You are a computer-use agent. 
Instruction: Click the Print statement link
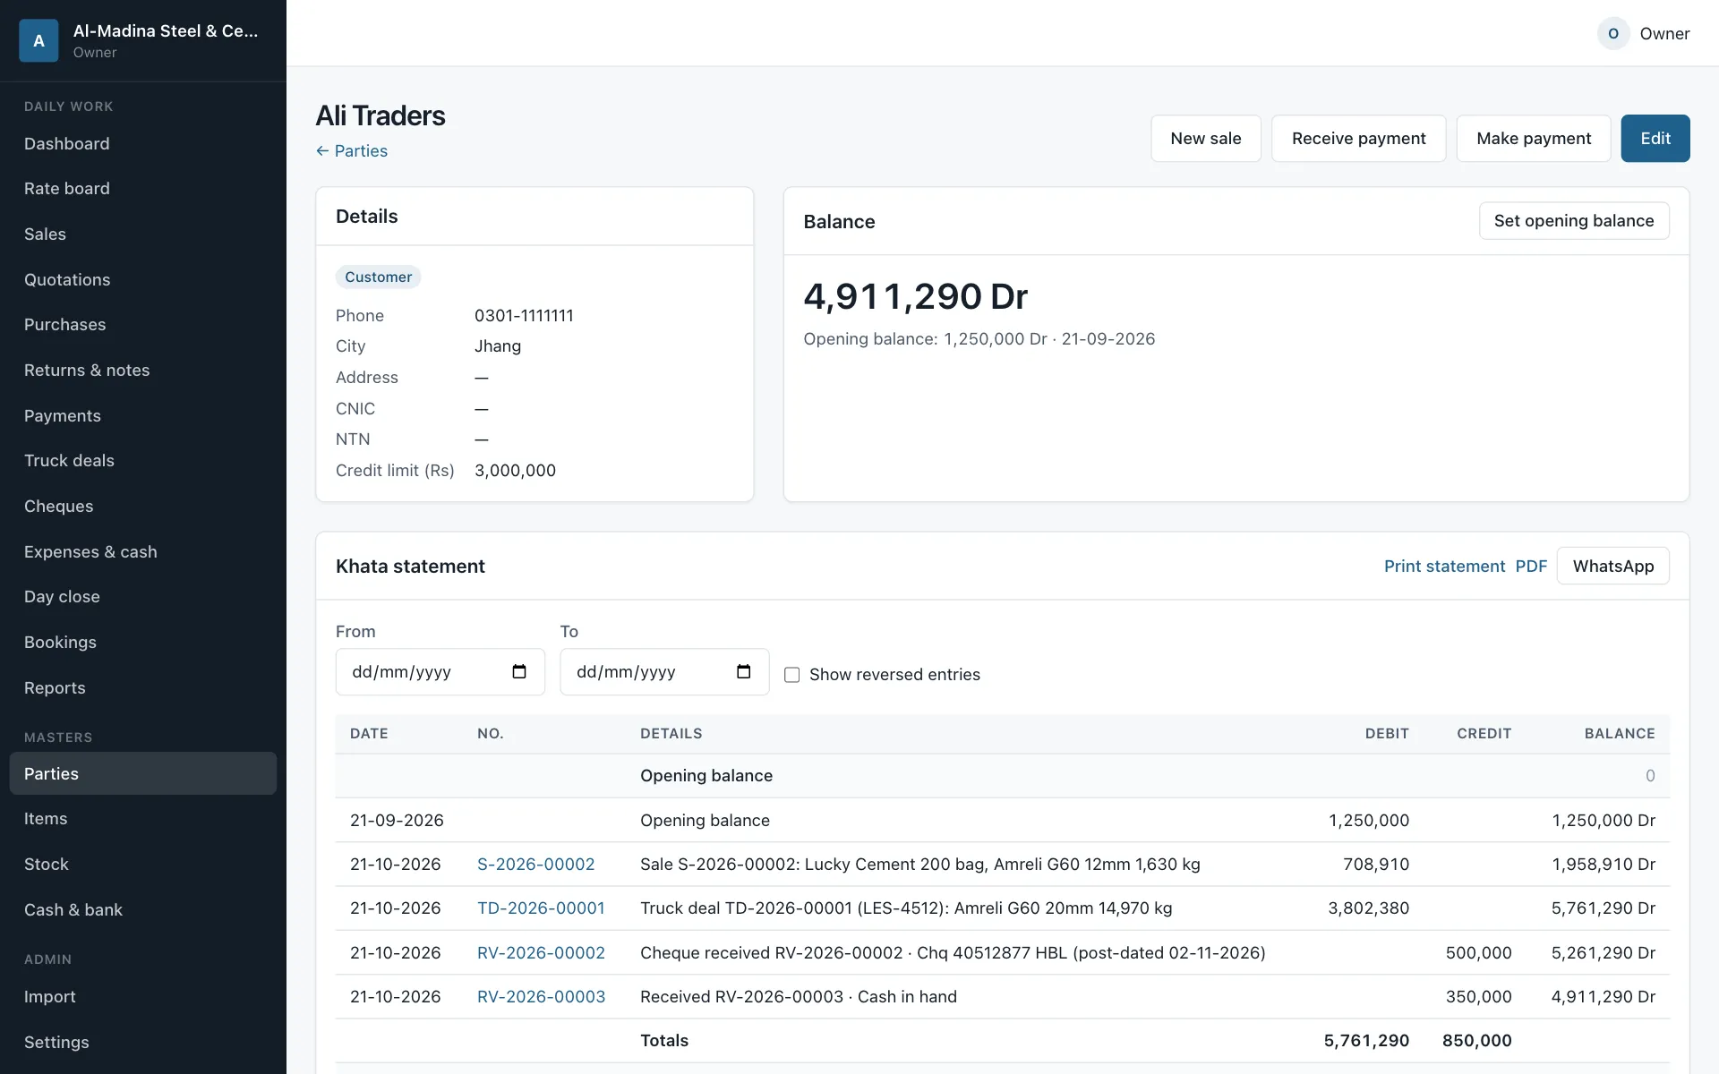(x=1444, y=567)
